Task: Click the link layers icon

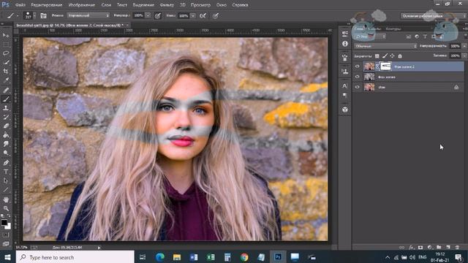Action: tap(401, 247)
